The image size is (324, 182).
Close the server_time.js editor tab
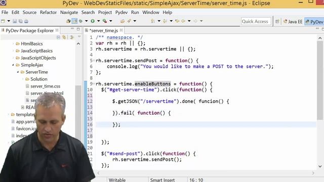click(121, 30)
